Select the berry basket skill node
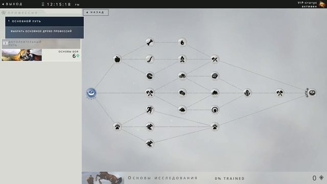 [x=215, y=76]
